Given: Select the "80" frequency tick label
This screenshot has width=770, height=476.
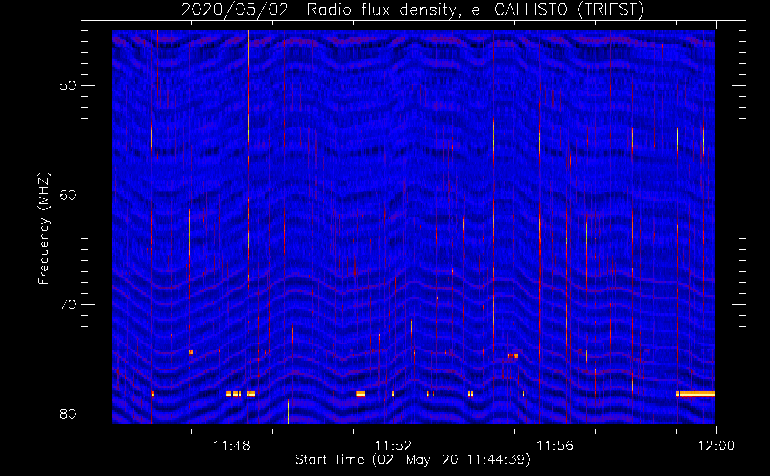Looking at the screenshot, I should click(68, 414).
